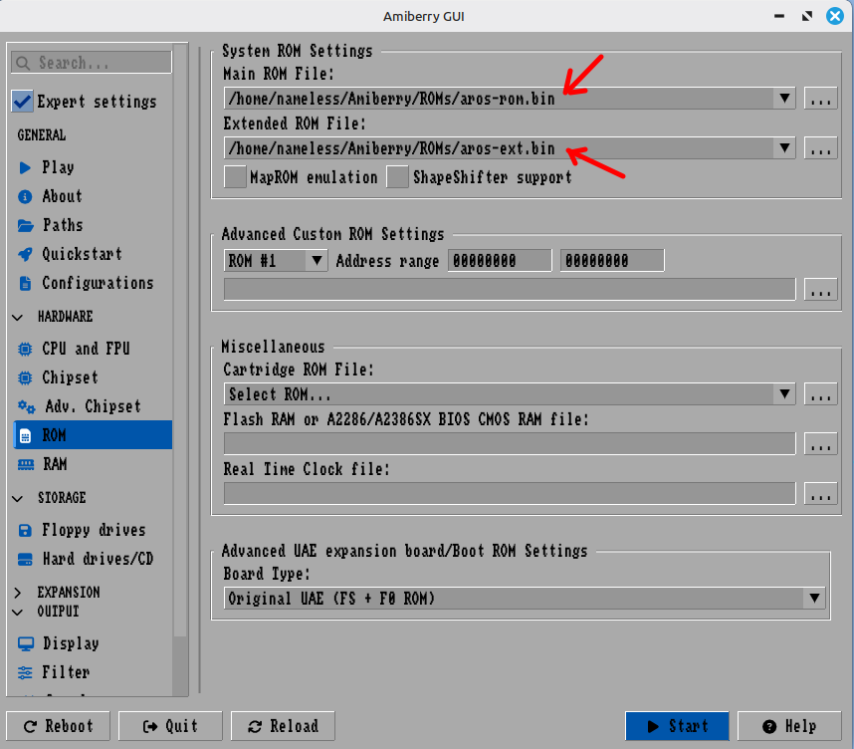The width and height of the screenshot is (854, 749).
Task: Click the Play icon in the sidebar
Action: point(25,167)
